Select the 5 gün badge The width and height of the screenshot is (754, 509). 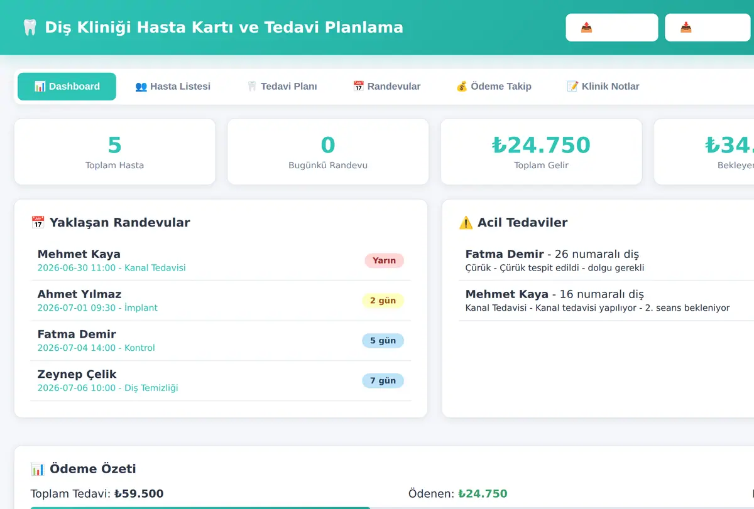pos(383,341)
